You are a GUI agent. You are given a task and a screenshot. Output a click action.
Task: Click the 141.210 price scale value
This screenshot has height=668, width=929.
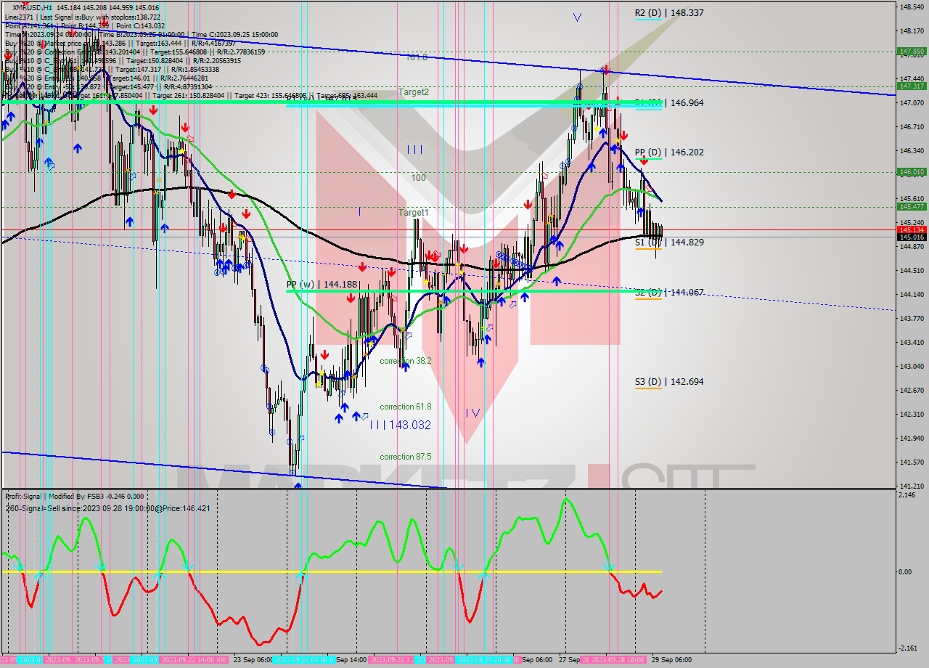(x=912, y=486)
